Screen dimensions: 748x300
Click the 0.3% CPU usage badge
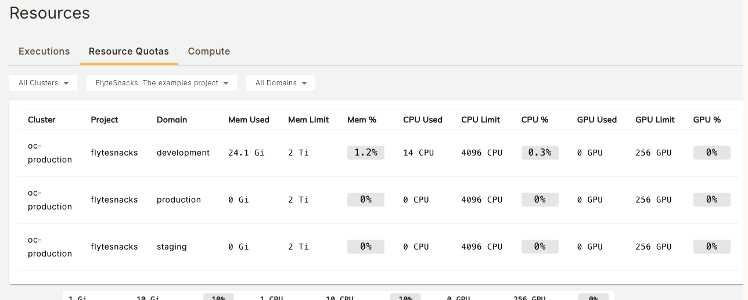(540, 153)
